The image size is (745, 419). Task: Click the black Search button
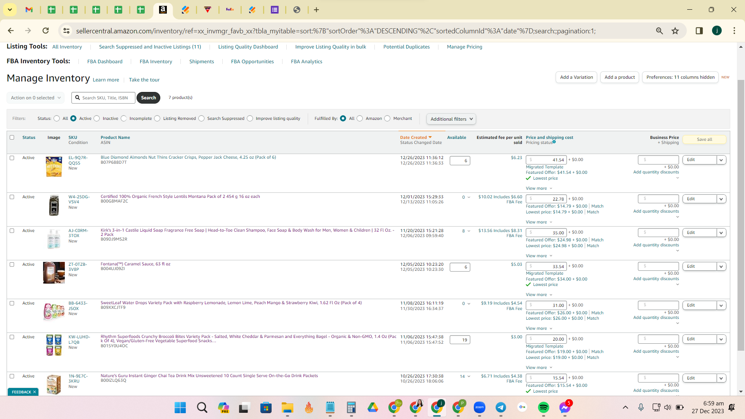click(148, 98)
